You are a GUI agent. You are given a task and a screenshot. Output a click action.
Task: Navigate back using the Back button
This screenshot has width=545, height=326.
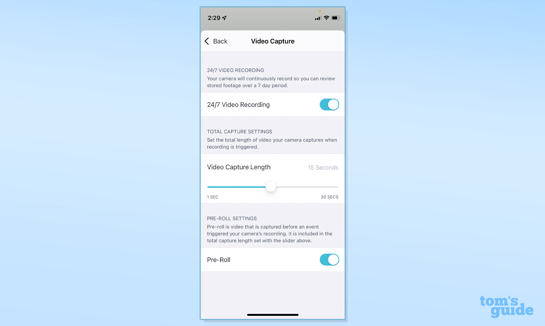[x=216, y=41]
